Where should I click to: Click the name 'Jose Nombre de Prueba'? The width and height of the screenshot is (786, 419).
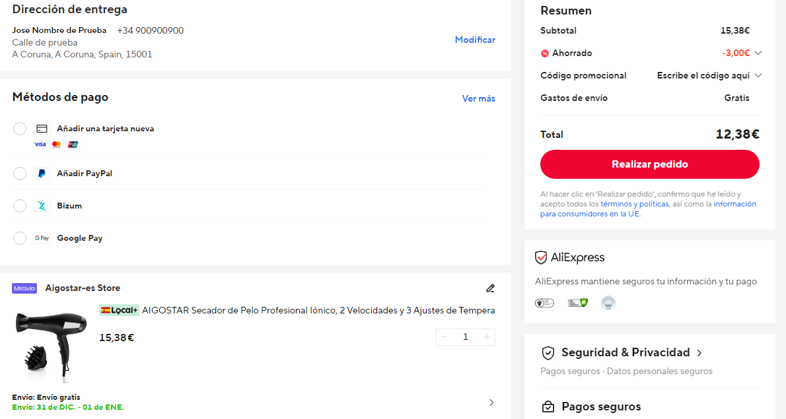(x=59, y=30)
